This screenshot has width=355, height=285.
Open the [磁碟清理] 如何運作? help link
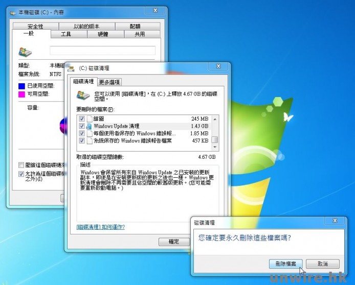coord(100,227)
